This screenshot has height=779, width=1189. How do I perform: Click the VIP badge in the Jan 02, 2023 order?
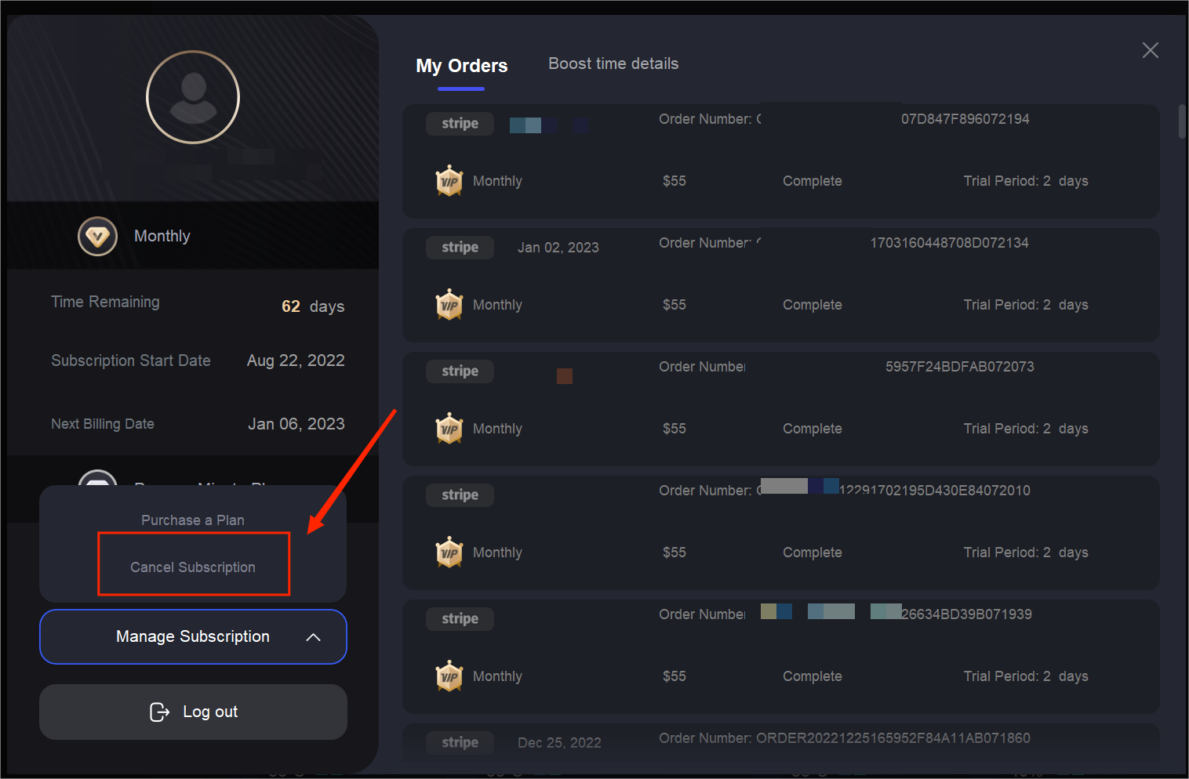(449, 305)
